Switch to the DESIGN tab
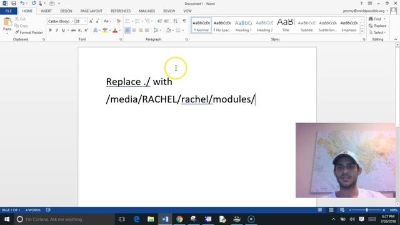400x225 pixels. click(66, 11)
